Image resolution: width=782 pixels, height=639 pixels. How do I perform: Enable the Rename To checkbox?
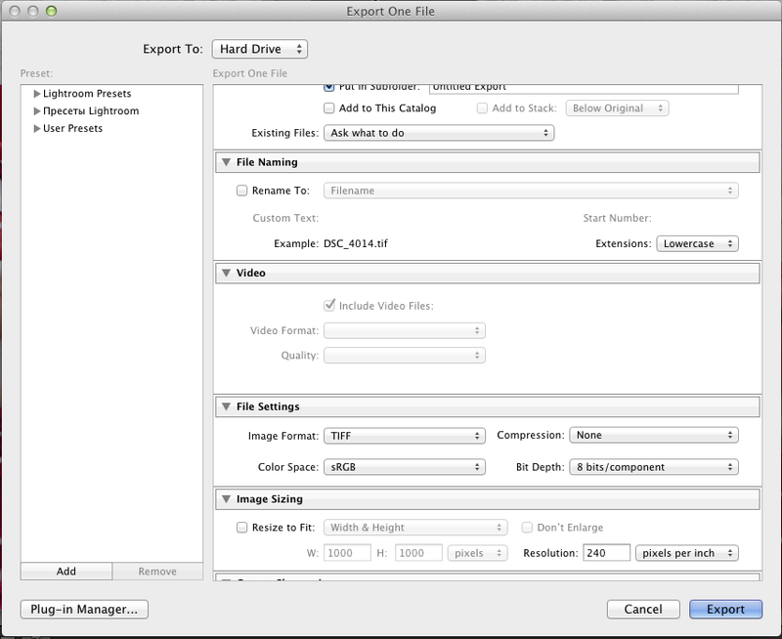tap(242, 192)
